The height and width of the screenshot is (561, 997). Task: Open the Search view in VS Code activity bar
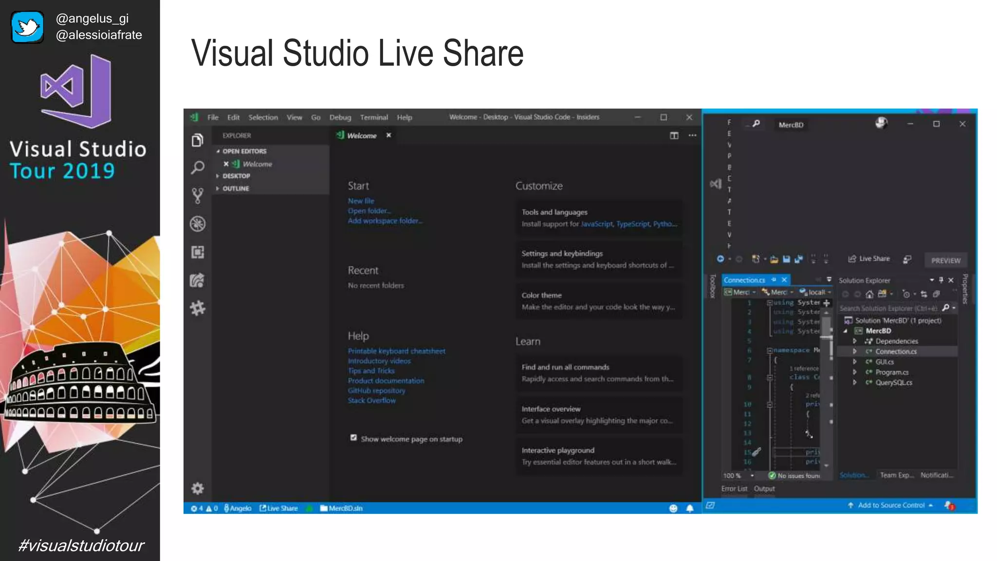click(x=197, y=168)
